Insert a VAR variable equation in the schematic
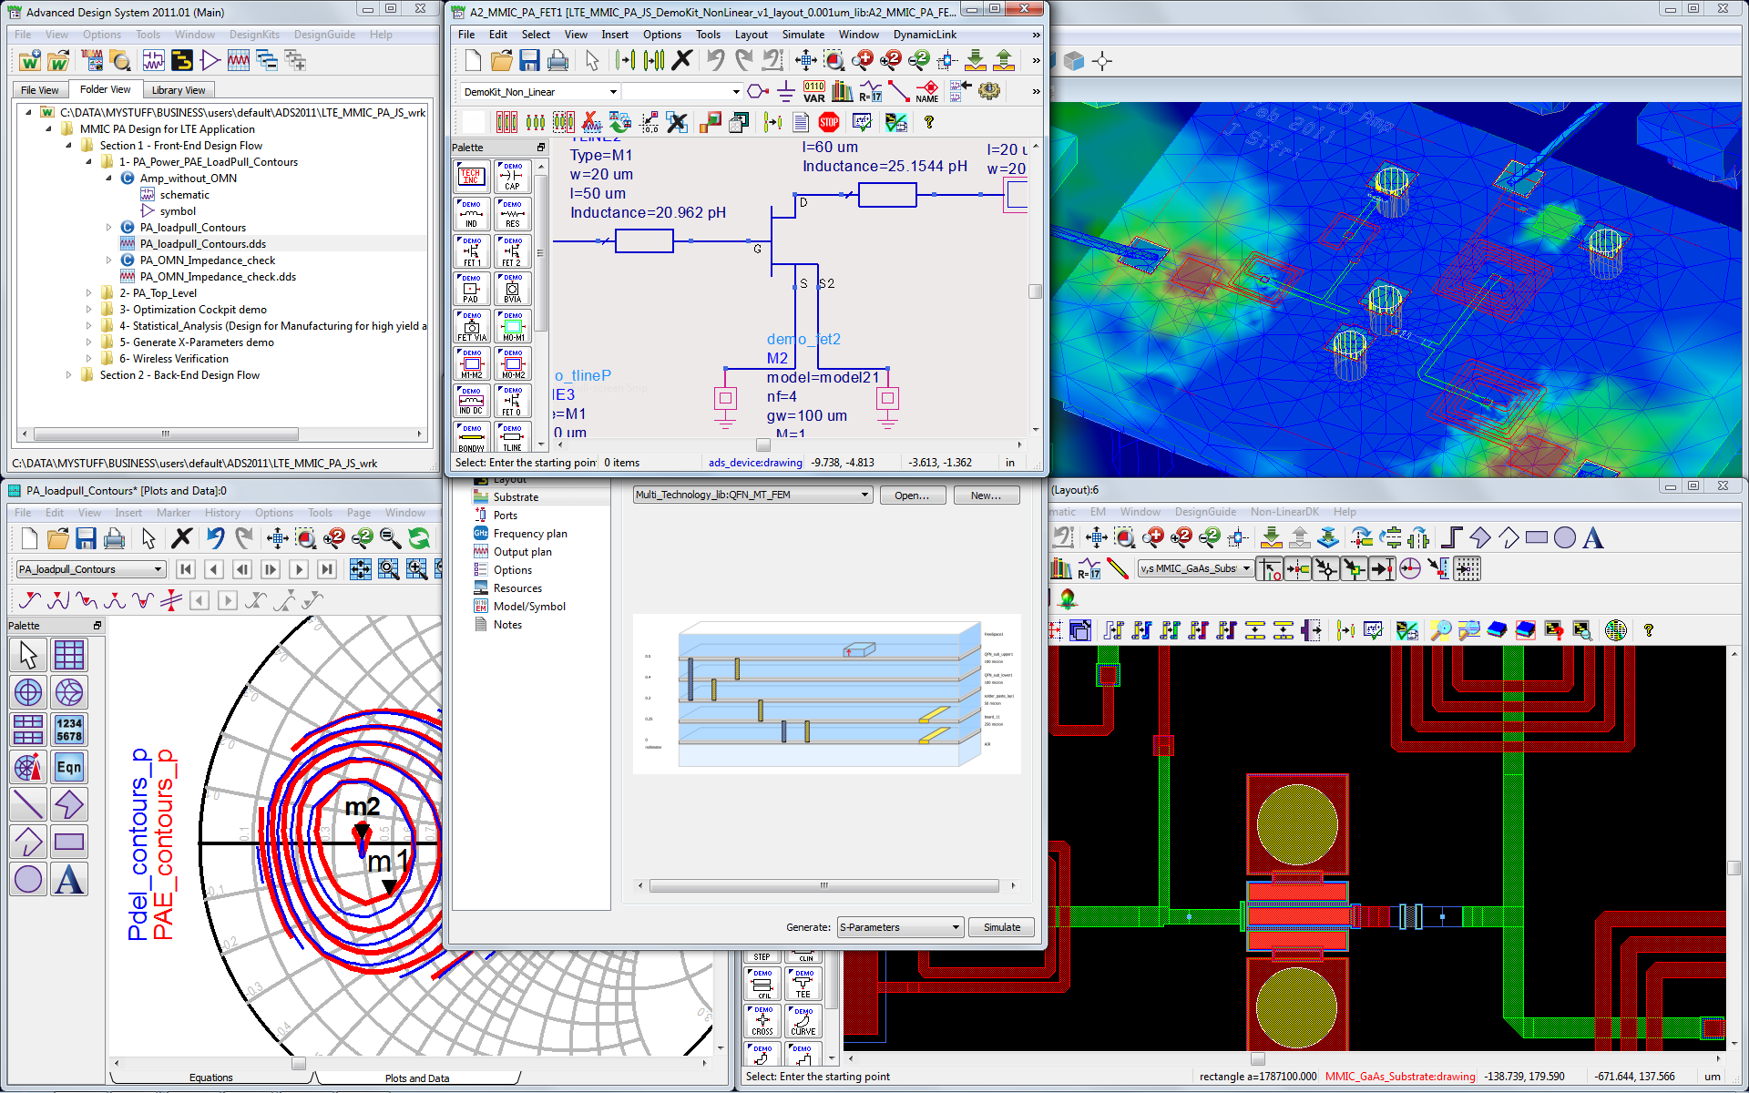The image size is (1749, 1093). click(813, 91)
